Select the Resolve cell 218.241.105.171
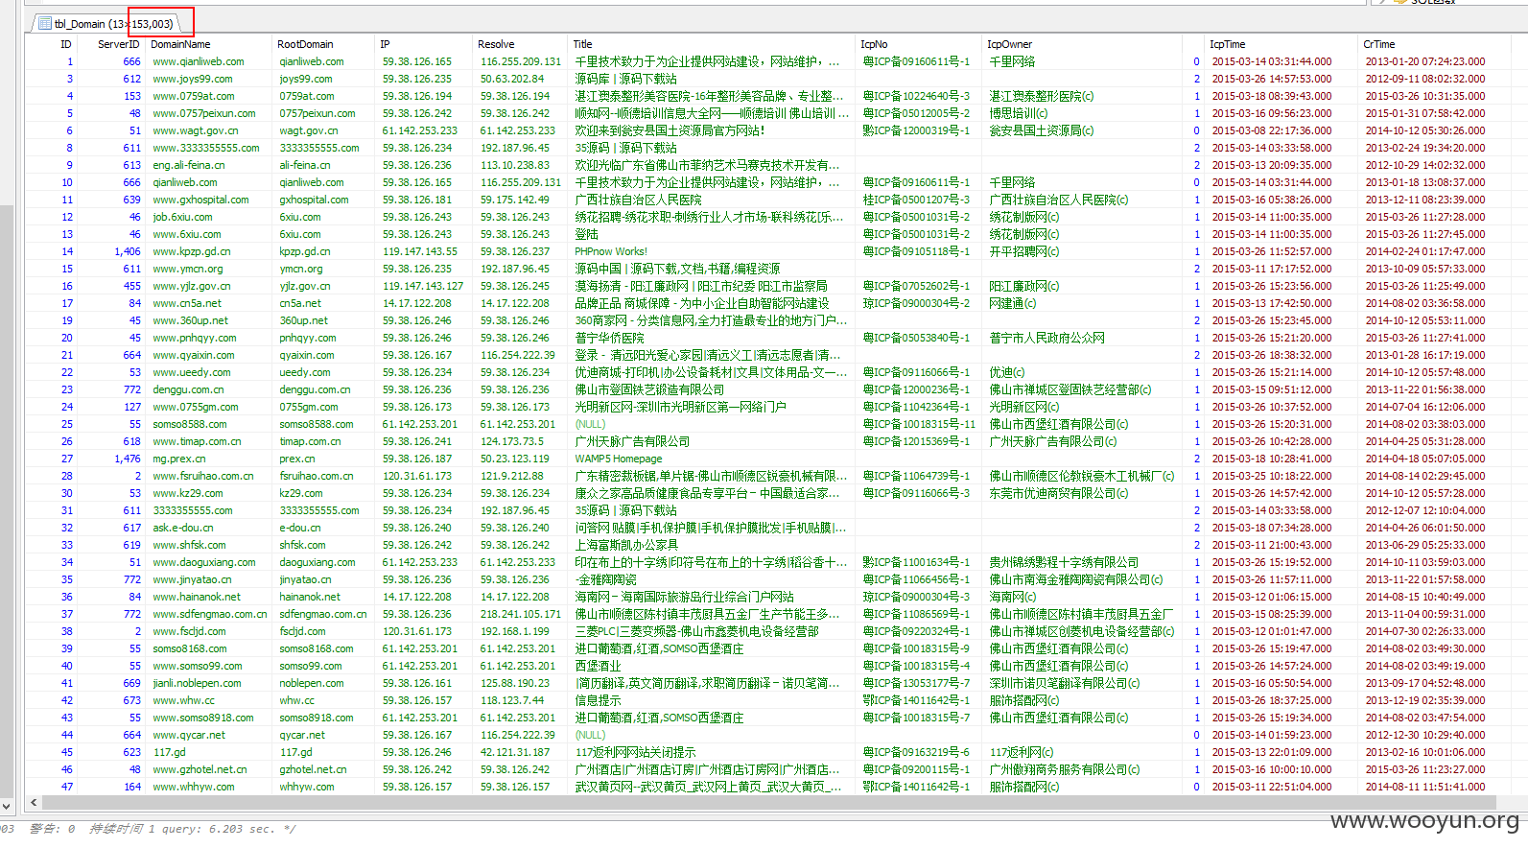This screenshot has height=848, width=1528. tap(521, 614)
